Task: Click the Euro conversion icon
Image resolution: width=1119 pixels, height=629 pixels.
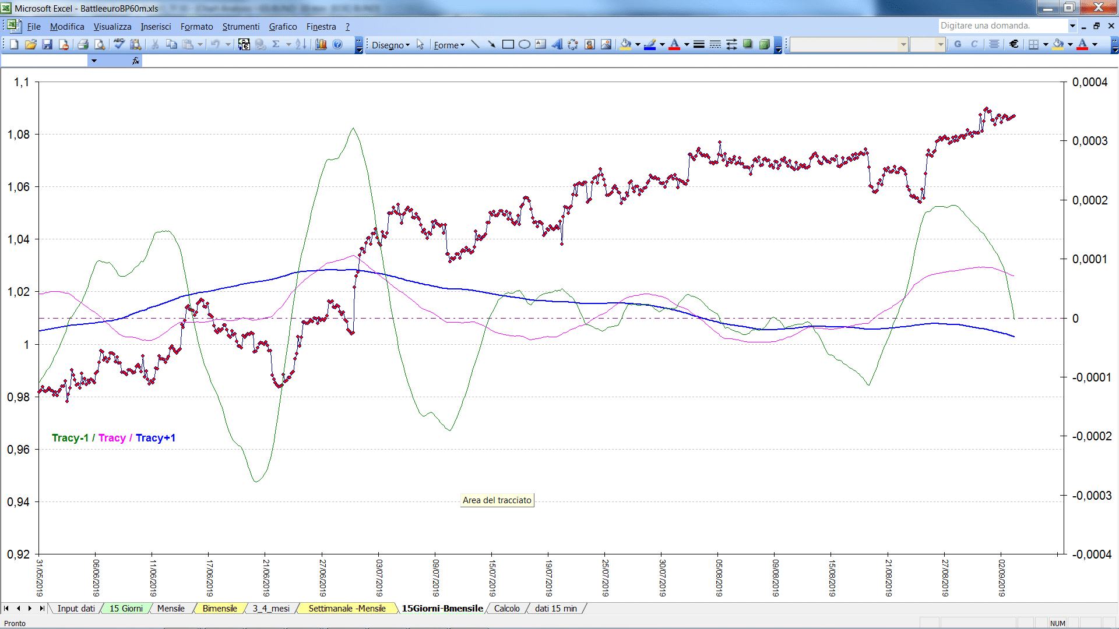Action: 244,44
